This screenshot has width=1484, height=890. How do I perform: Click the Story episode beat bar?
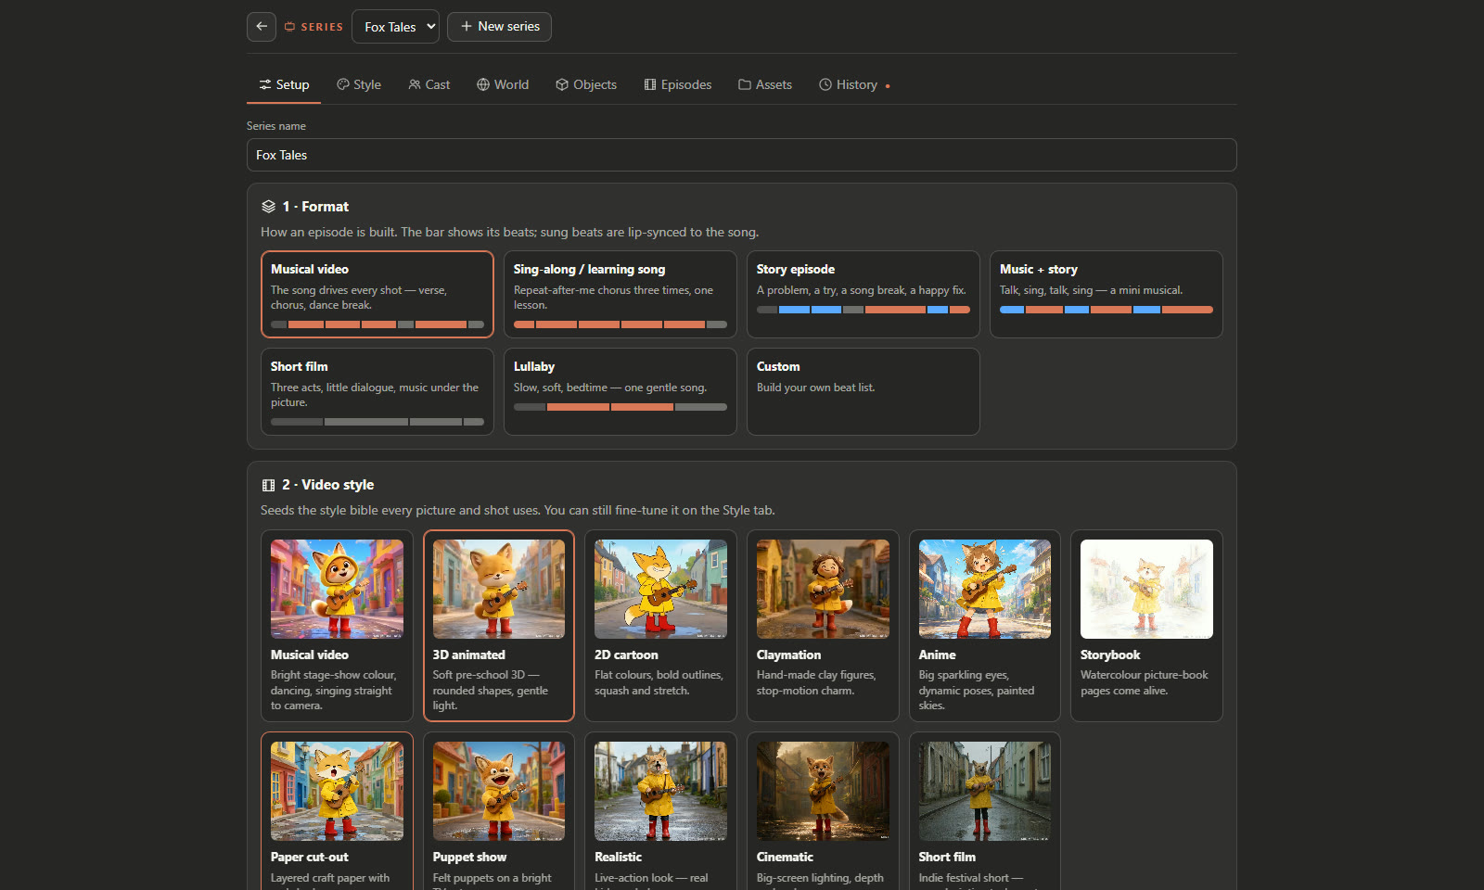tap(864, 310)
